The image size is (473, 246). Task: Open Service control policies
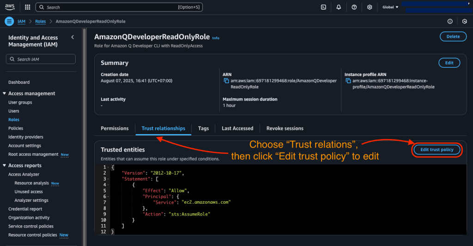[x=31, y=226]
